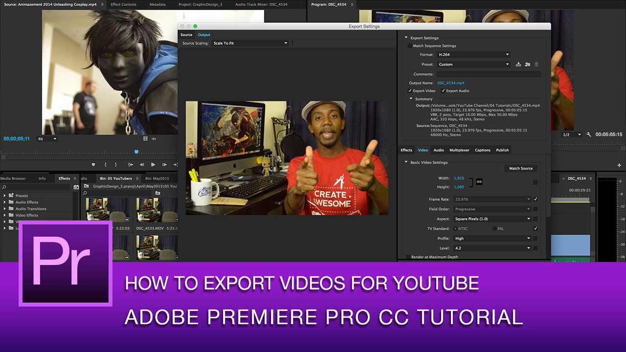Image resolution: width=626 pixels, height=352 pixels.
Task: Click the wrench settings icon in the Program Monitor
Action: 589,134
